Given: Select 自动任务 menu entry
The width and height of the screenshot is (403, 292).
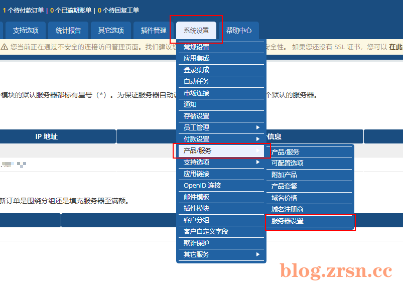Looking at the screenshot, I should 221,81.
